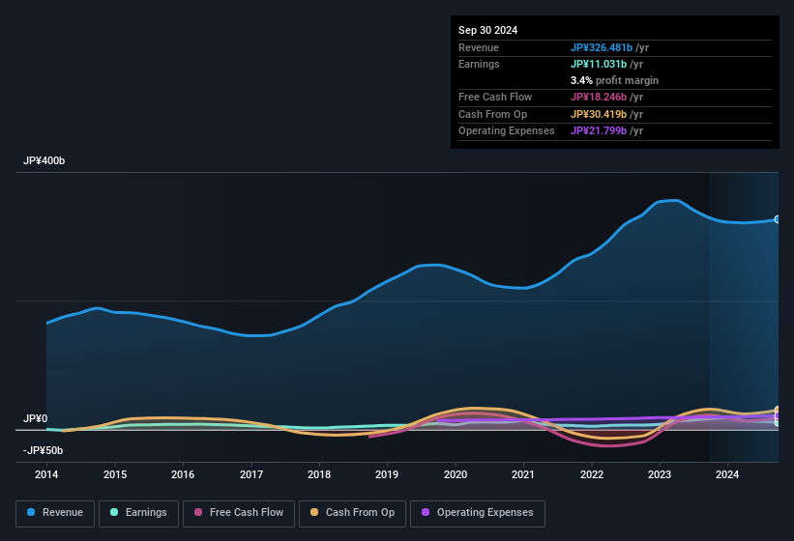Click the 3.4% profit margin text
The height and width of the screenshot is (541, 794).
click(615, 80)
